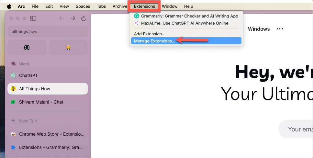The image size is (313, 158).
Task: Open Chrome Web Store tab
Action: [x=48, y=134]
